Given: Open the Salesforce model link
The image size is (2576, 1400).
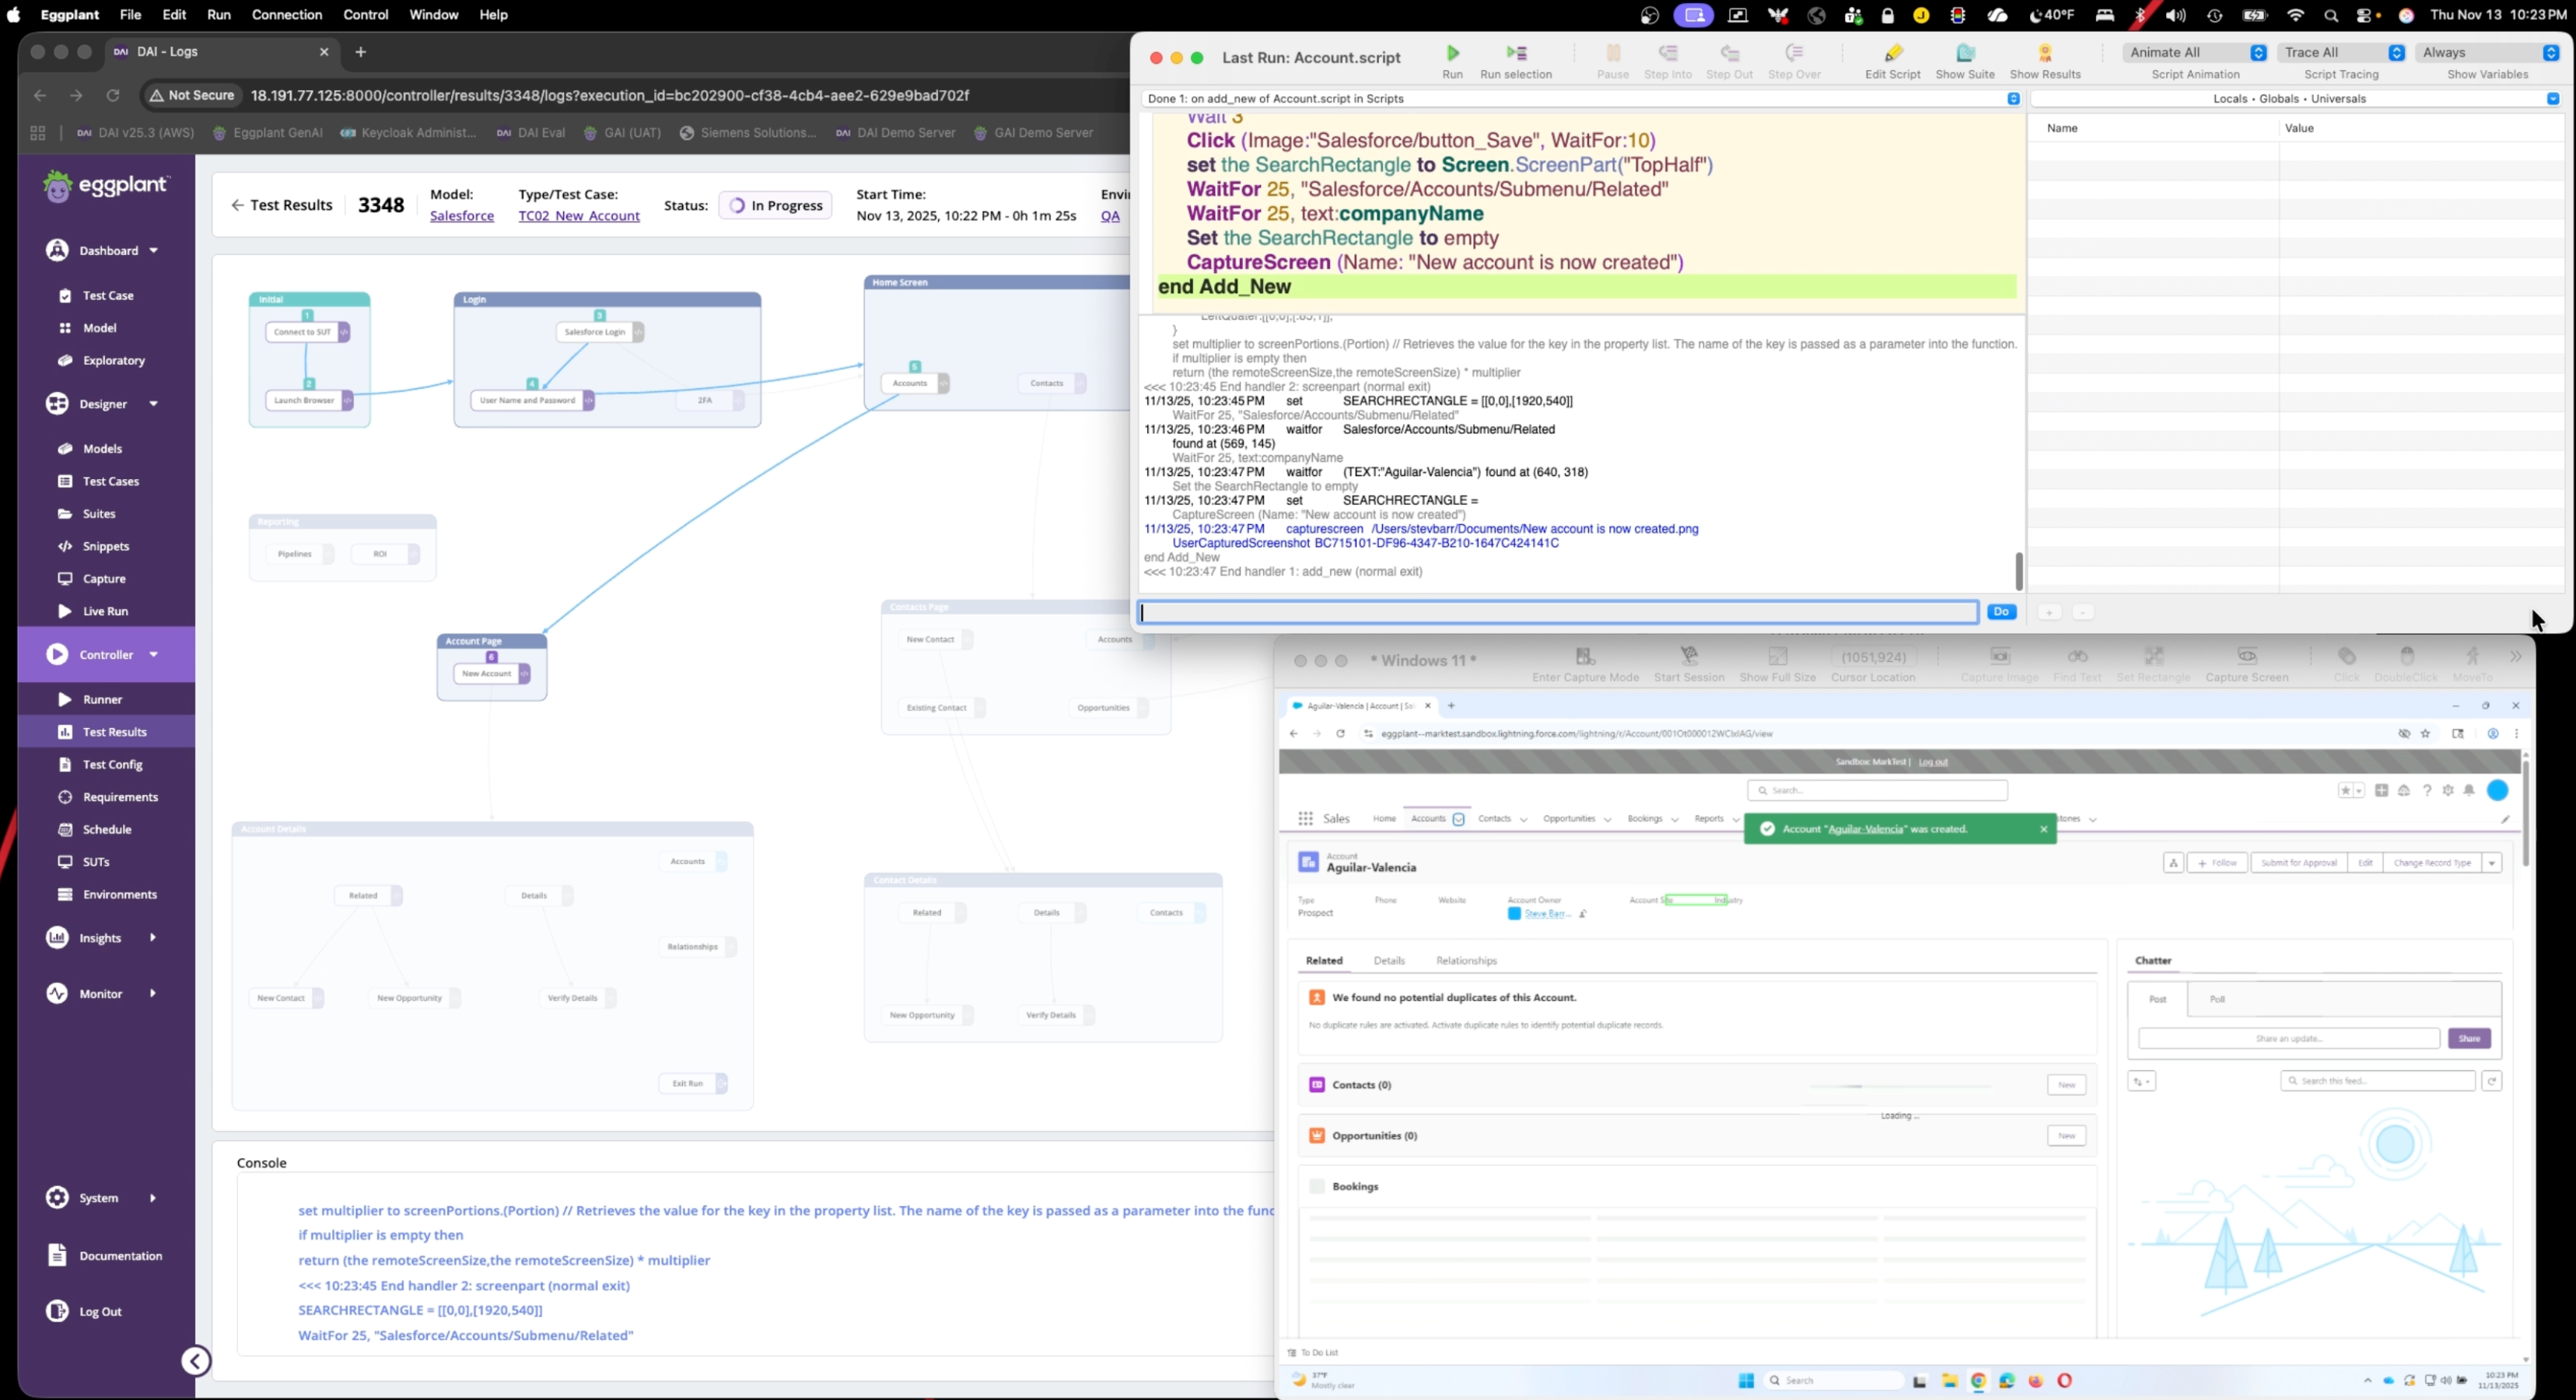Looking at the screenshot, I should [462, 216].
